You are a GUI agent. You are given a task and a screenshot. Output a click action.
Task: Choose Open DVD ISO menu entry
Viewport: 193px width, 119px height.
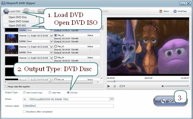(x=17, y=25)
